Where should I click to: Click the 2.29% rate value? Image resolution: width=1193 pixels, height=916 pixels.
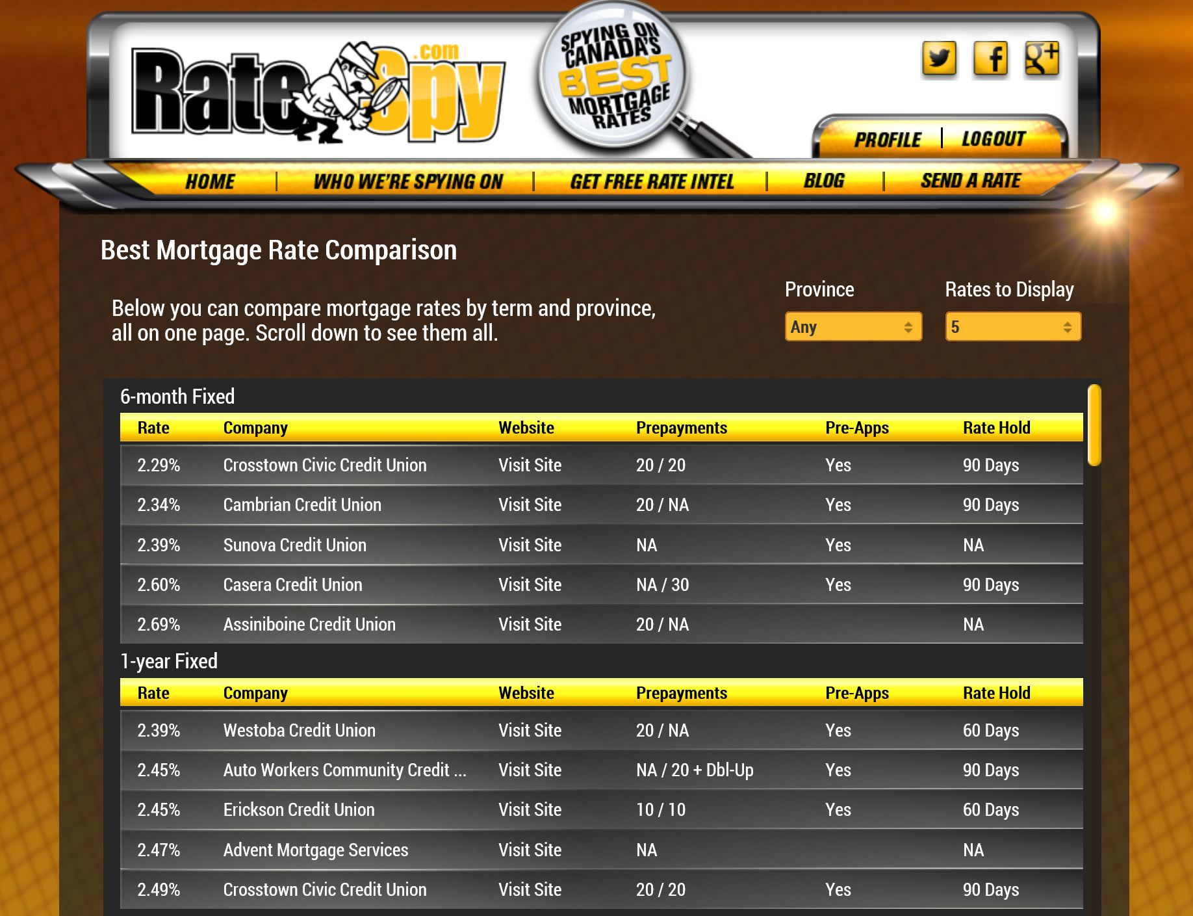[159, 465]
